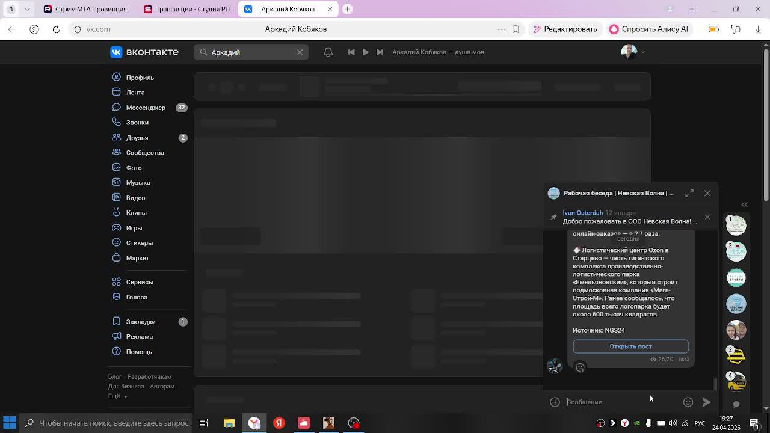Click the Фото camera icon in sidebar

tap(116, 168)
